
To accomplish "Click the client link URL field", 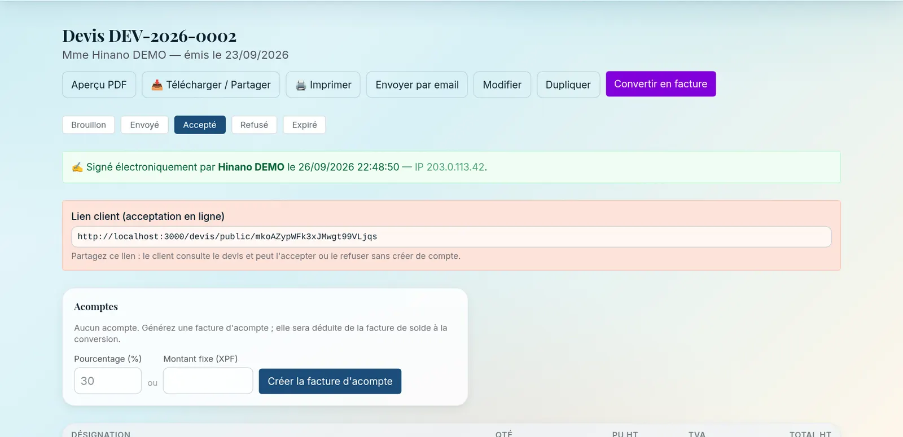I will [x=451, y=237].
